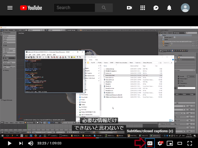Click the Save icon in GVIM toolbar
This screenshot has width=198, height=148.
pos(29,57)
